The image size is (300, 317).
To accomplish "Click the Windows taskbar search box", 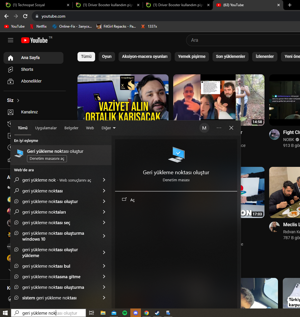I will click(48, 313).
